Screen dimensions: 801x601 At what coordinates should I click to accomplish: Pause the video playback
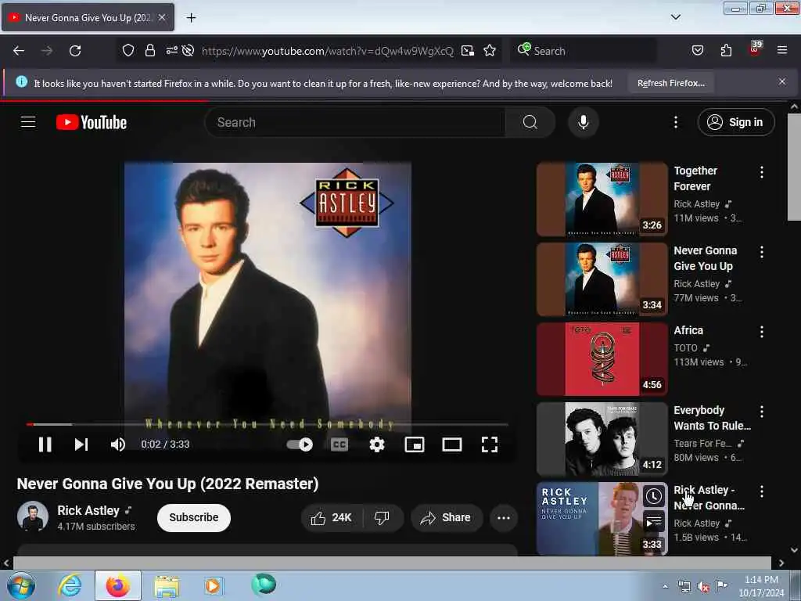[45, 444]
